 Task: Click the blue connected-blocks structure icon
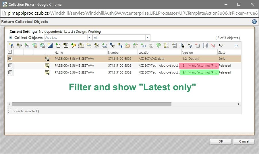click(x=120, y=45)
